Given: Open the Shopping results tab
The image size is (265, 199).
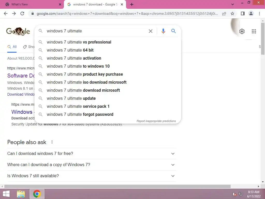Looking at the screenshot, I should [x=29, y=47].
